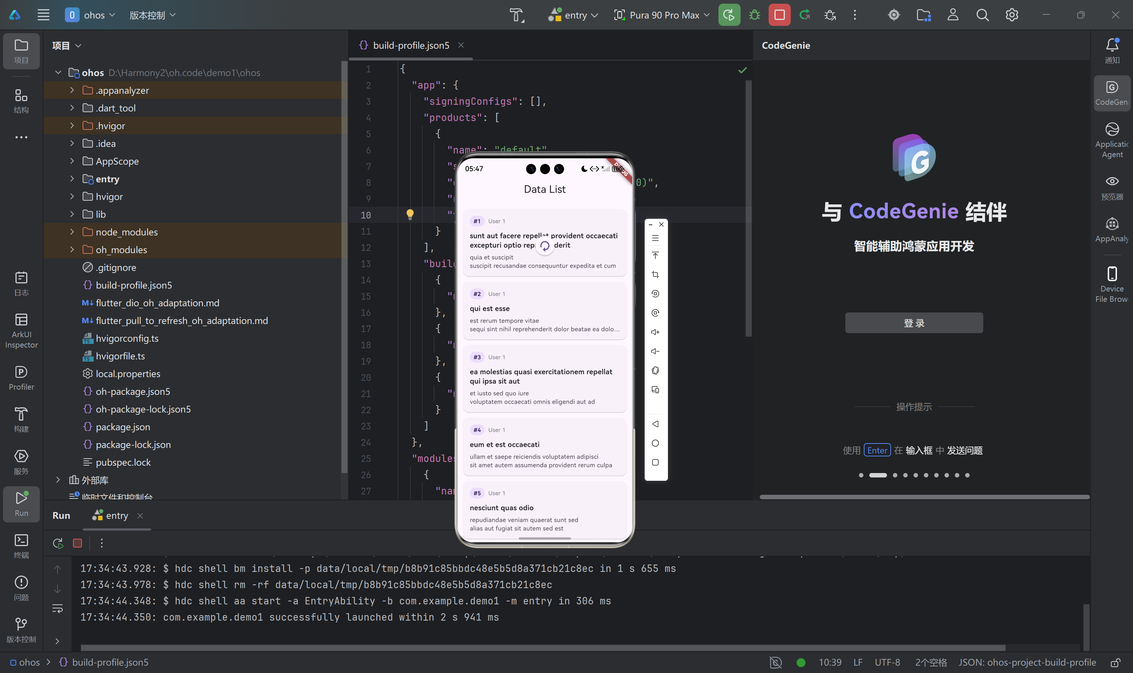This screenshot has width=1133, height=673.
Task: Click the yellow lightbulb on line 10
Action: pyautogui.click(x=410, y=214)
